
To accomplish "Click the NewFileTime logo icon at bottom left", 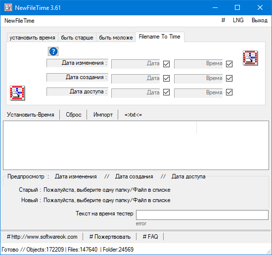I will pyautogui.click(x=17, y=93).
